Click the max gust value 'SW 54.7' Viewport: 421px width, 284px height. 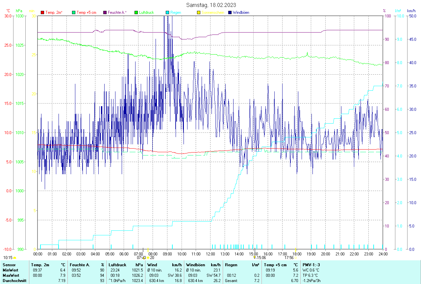point(213,275)
